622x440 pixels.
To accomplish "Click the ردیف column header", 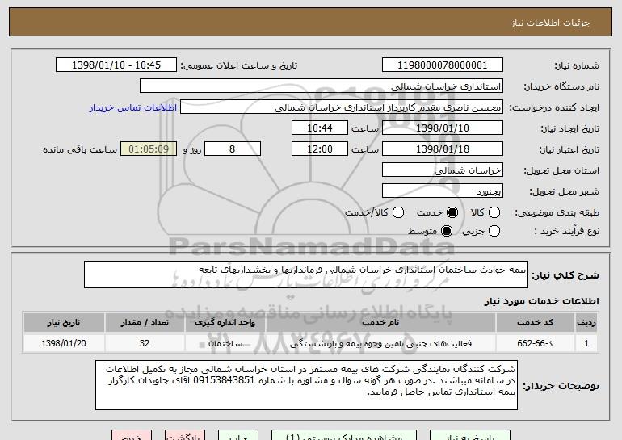I will click(x=586, y=323).
